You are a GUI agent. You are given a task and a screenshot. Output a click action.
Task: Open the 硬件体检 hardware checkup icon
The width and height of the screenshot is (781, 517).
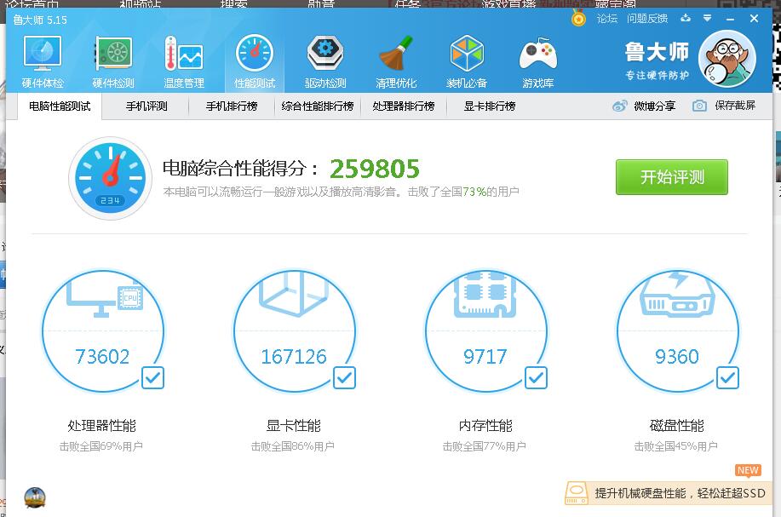tap(43, 54)
